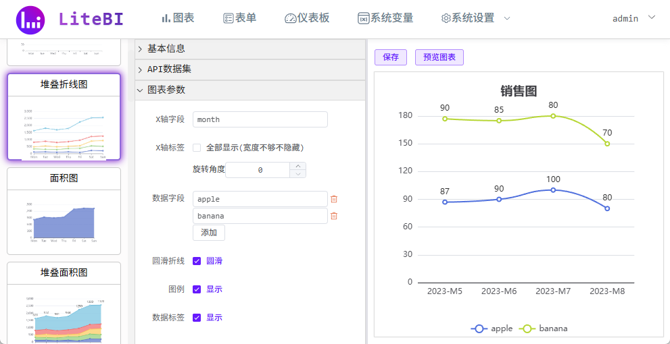Toggle banana series in chart legend
Image resolution: width=670 pixels, height=344 pixels.
tap(543, 328)
